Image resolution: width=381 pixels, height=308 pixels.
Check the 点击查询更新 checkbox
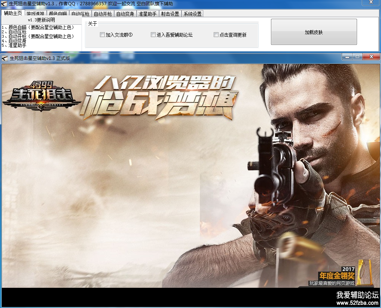point(216,35)
